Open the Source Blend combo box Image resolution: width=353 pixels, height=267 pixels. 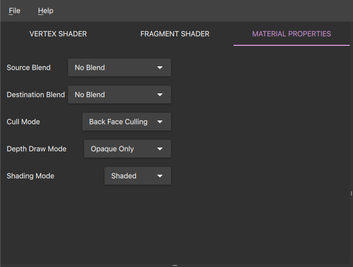pyautogui.click(x=119, y=67)
